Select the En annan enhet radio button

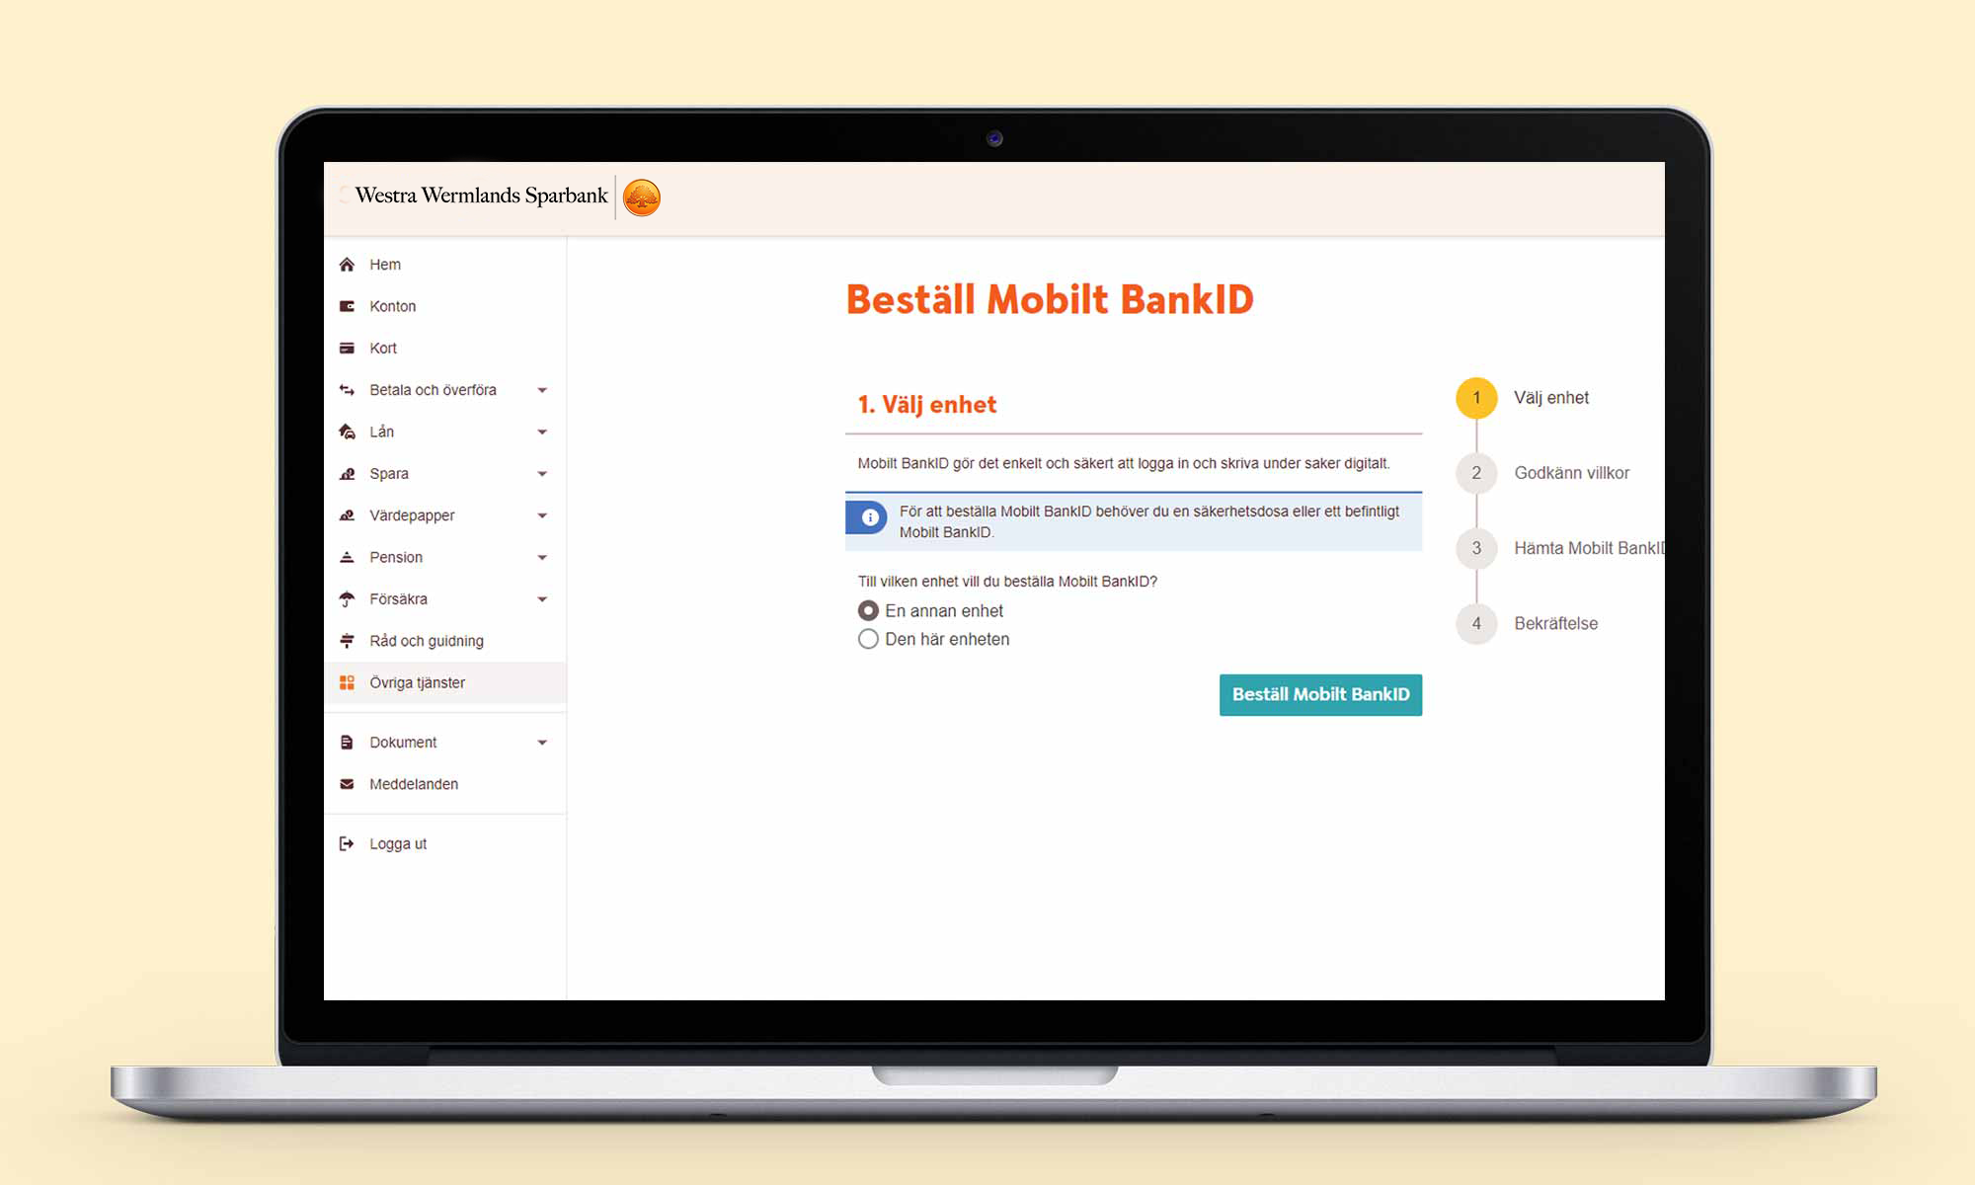coord(866,609)
